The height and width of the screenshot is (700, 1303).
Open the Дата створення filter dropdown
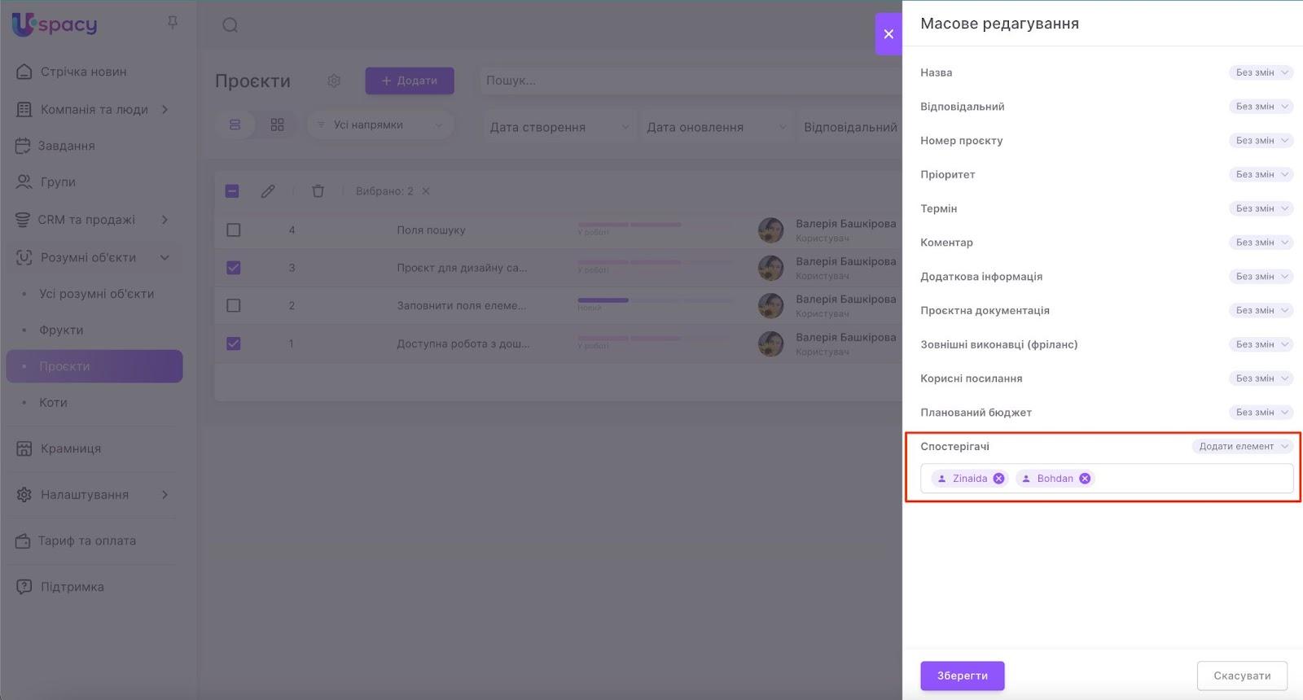click(x=559, y=127)
